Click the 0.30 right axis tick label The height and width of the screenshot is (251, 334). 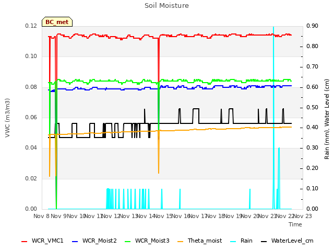tap(312, 147)
